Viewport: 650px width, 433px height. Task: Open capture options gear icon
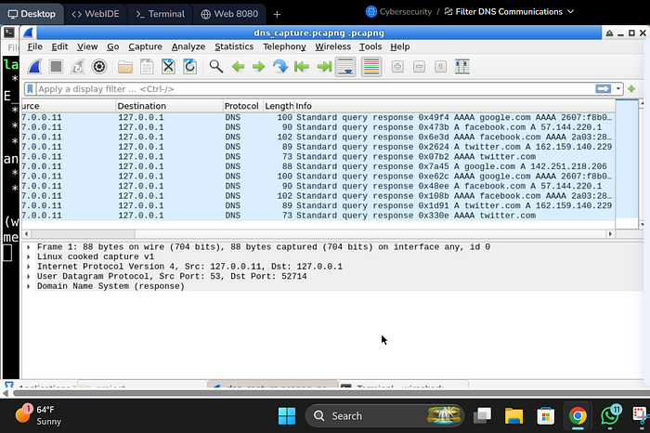pos(99,67)
